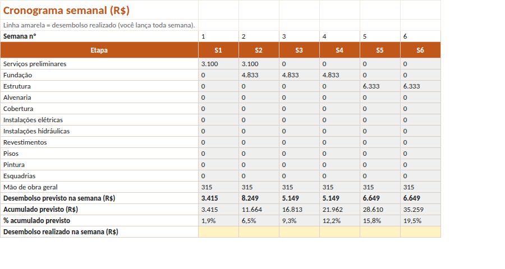Select Mão de obra geral S6 value 315
505x269 pixels.
pos(420,187)
